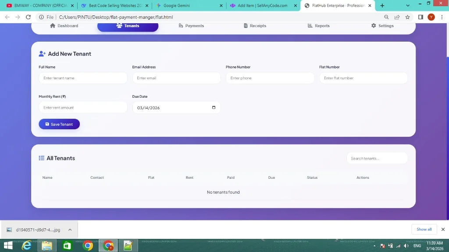Open downloaded d1940571 jpg file

click(33, 230)
